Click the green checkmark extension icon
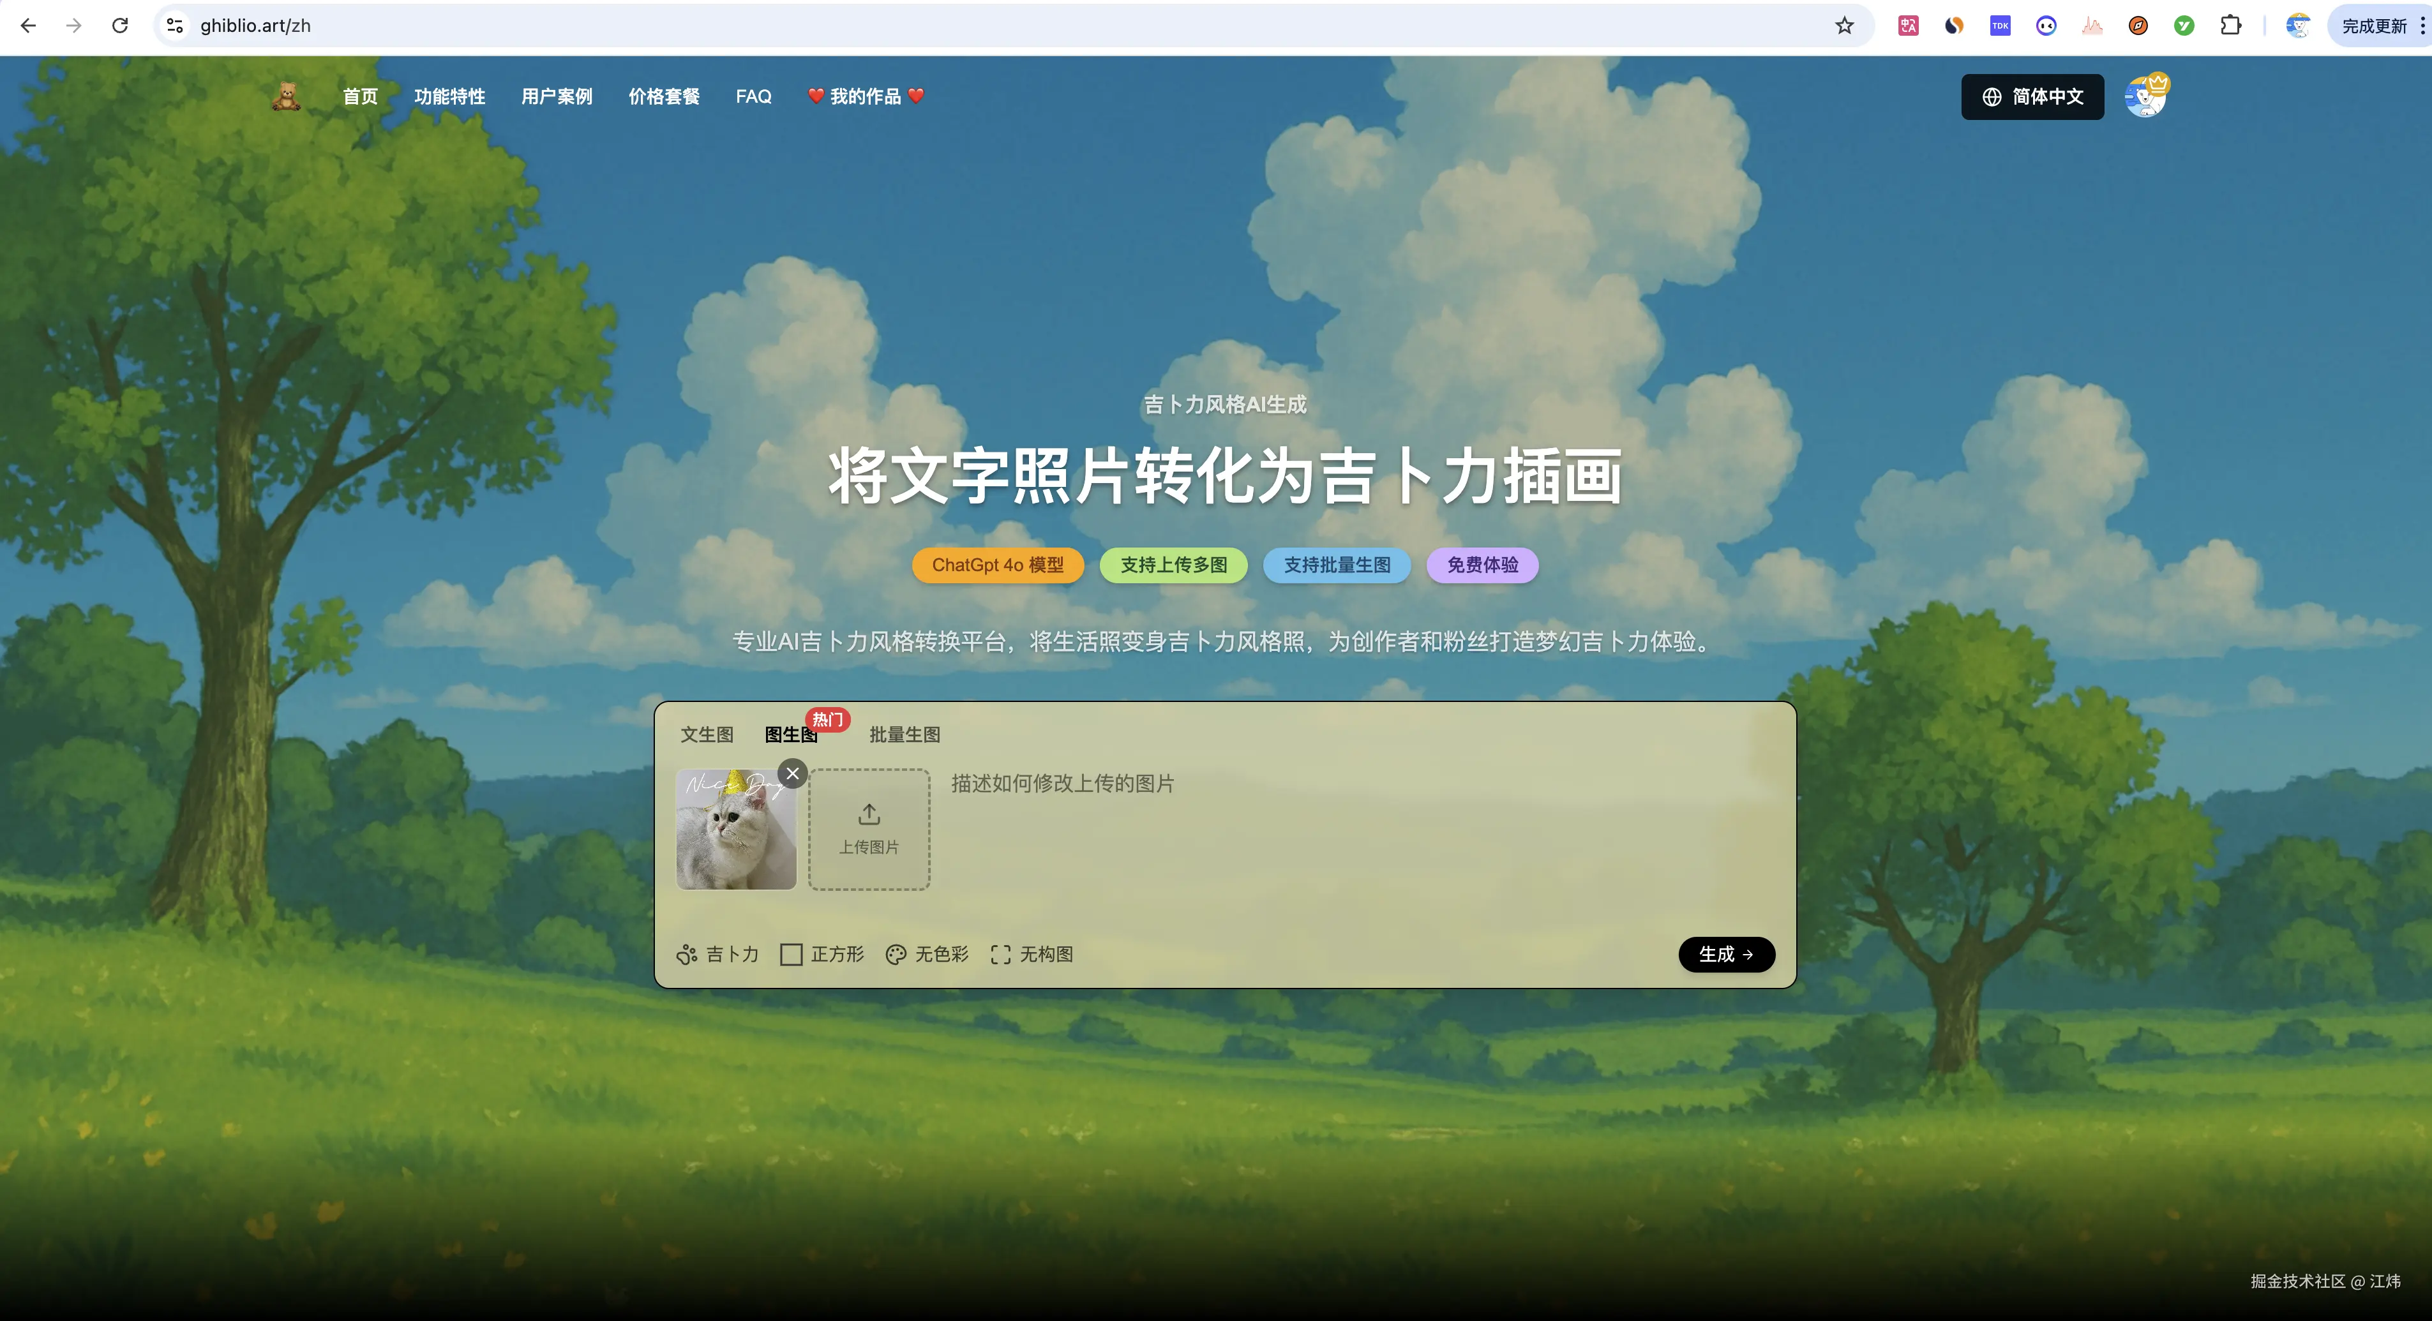Image resolution: width=2432 pixels, height=1321 pixels. pos(2184,26)
